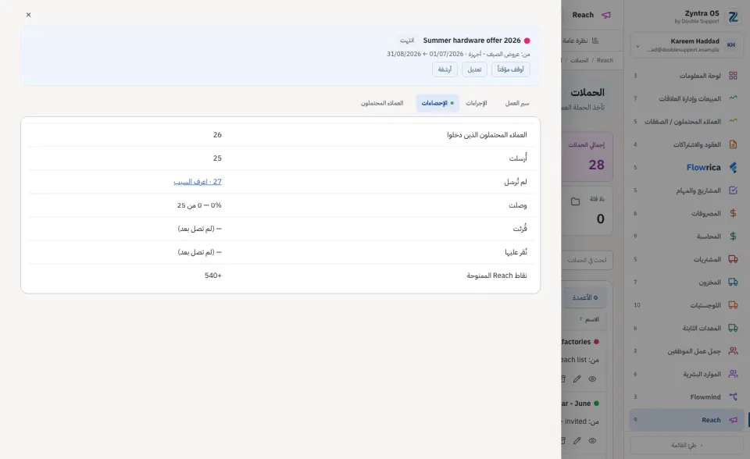Click the ended status badge (انتهت)

407,41
